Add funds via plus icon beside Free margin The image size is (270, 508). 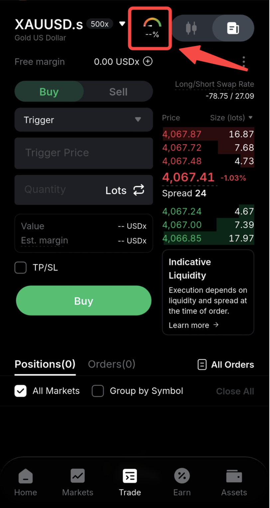(148, 61)
